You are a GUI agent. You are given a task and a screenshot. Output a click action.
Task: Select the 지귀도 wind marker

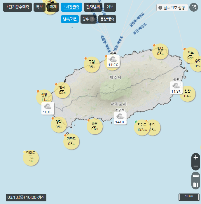click(142, 128)
